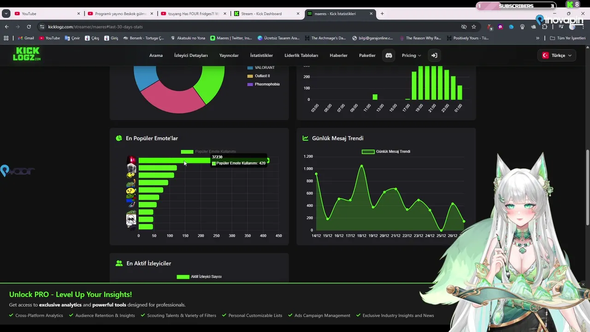Screen dimensions: 590x332
Task: Click the address bar URL field
Action: pyautogui.click(x=254, y=27)
